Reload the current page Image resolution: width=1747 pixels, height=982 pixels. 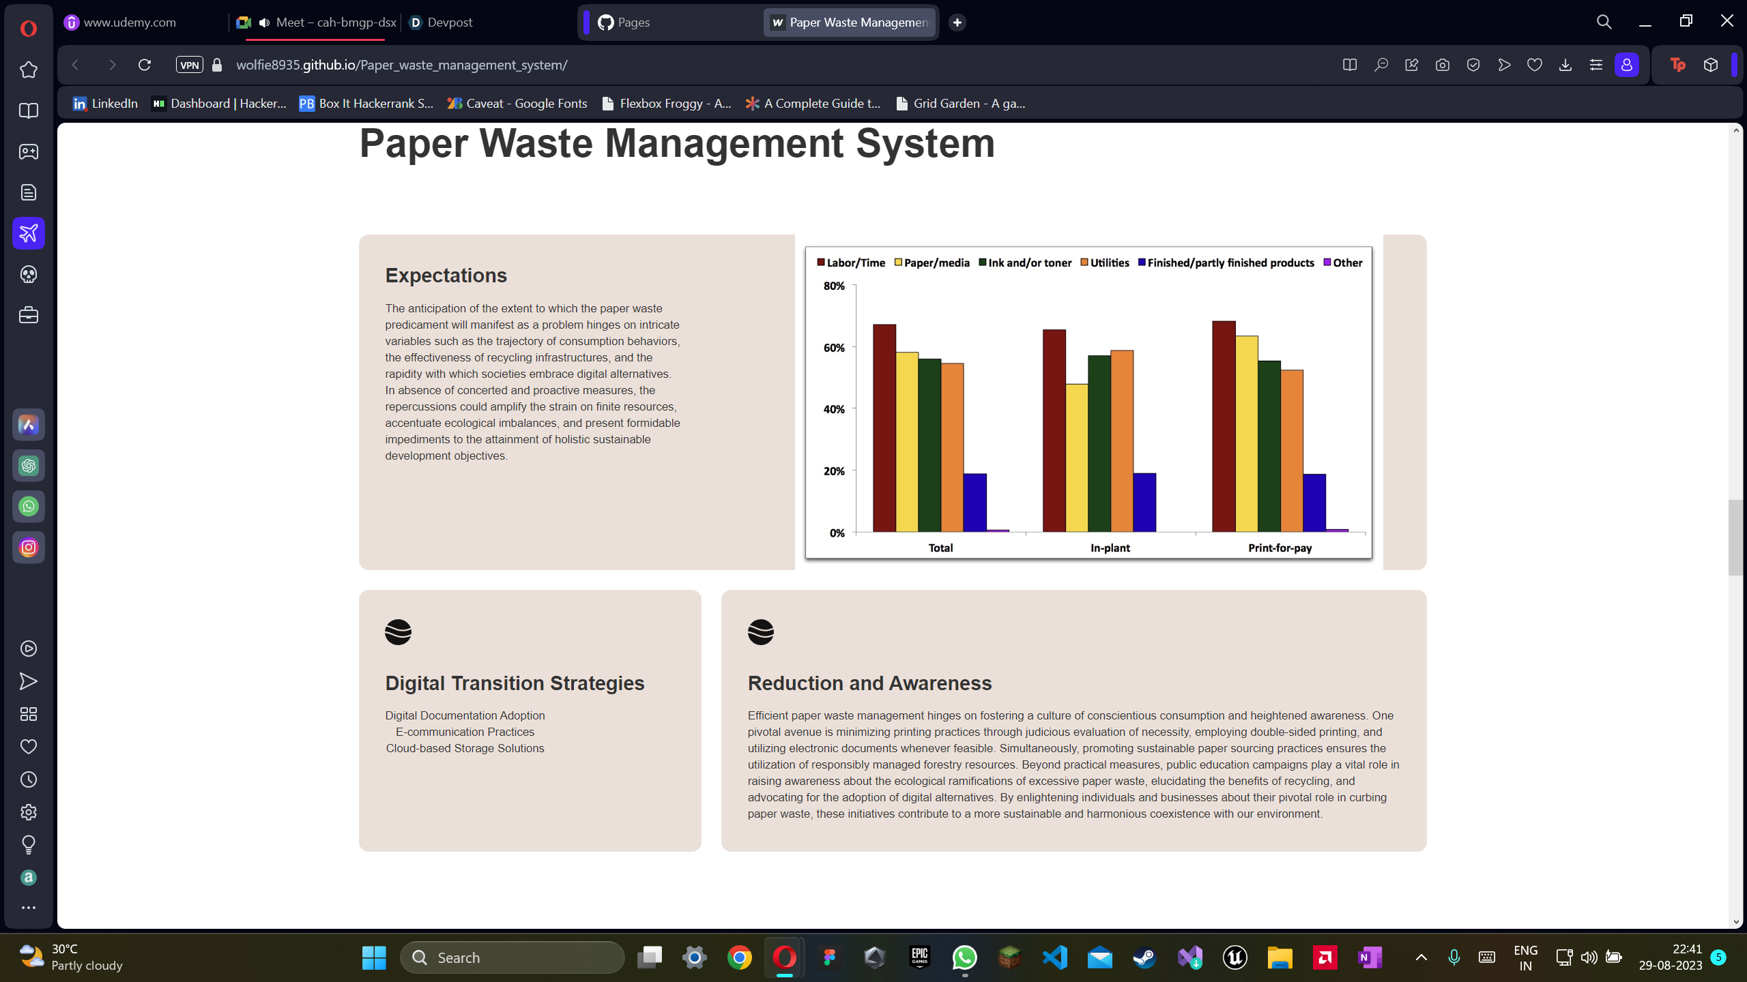coord(145,65)
